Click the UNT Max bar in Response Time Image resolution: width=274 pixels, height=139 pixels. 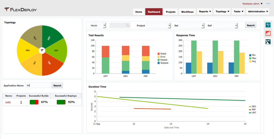pos(194,57)
